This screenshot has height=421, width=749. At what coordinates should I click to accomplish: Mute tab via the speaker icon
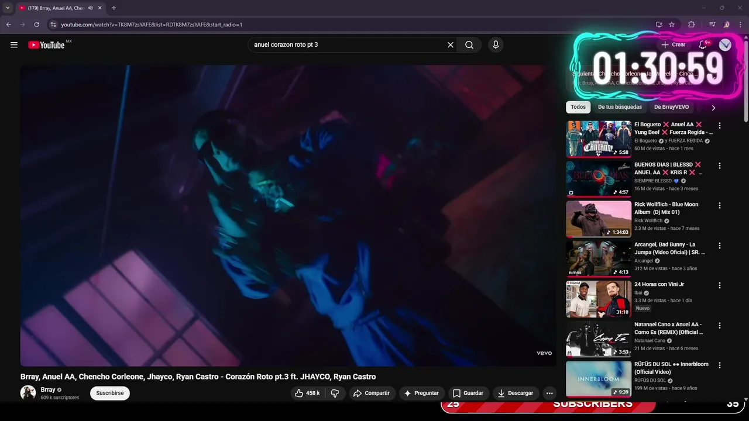[91, 8]
